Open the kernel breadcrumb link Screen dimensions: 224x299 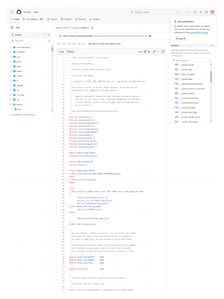coord(66,28)
